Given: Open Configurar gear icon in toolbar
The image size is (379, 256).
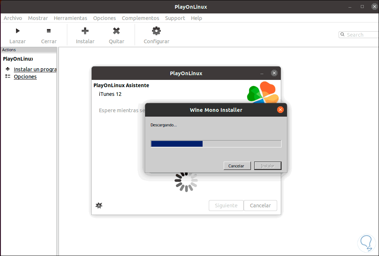Looking at the screenshot, I should click(156, 31).
